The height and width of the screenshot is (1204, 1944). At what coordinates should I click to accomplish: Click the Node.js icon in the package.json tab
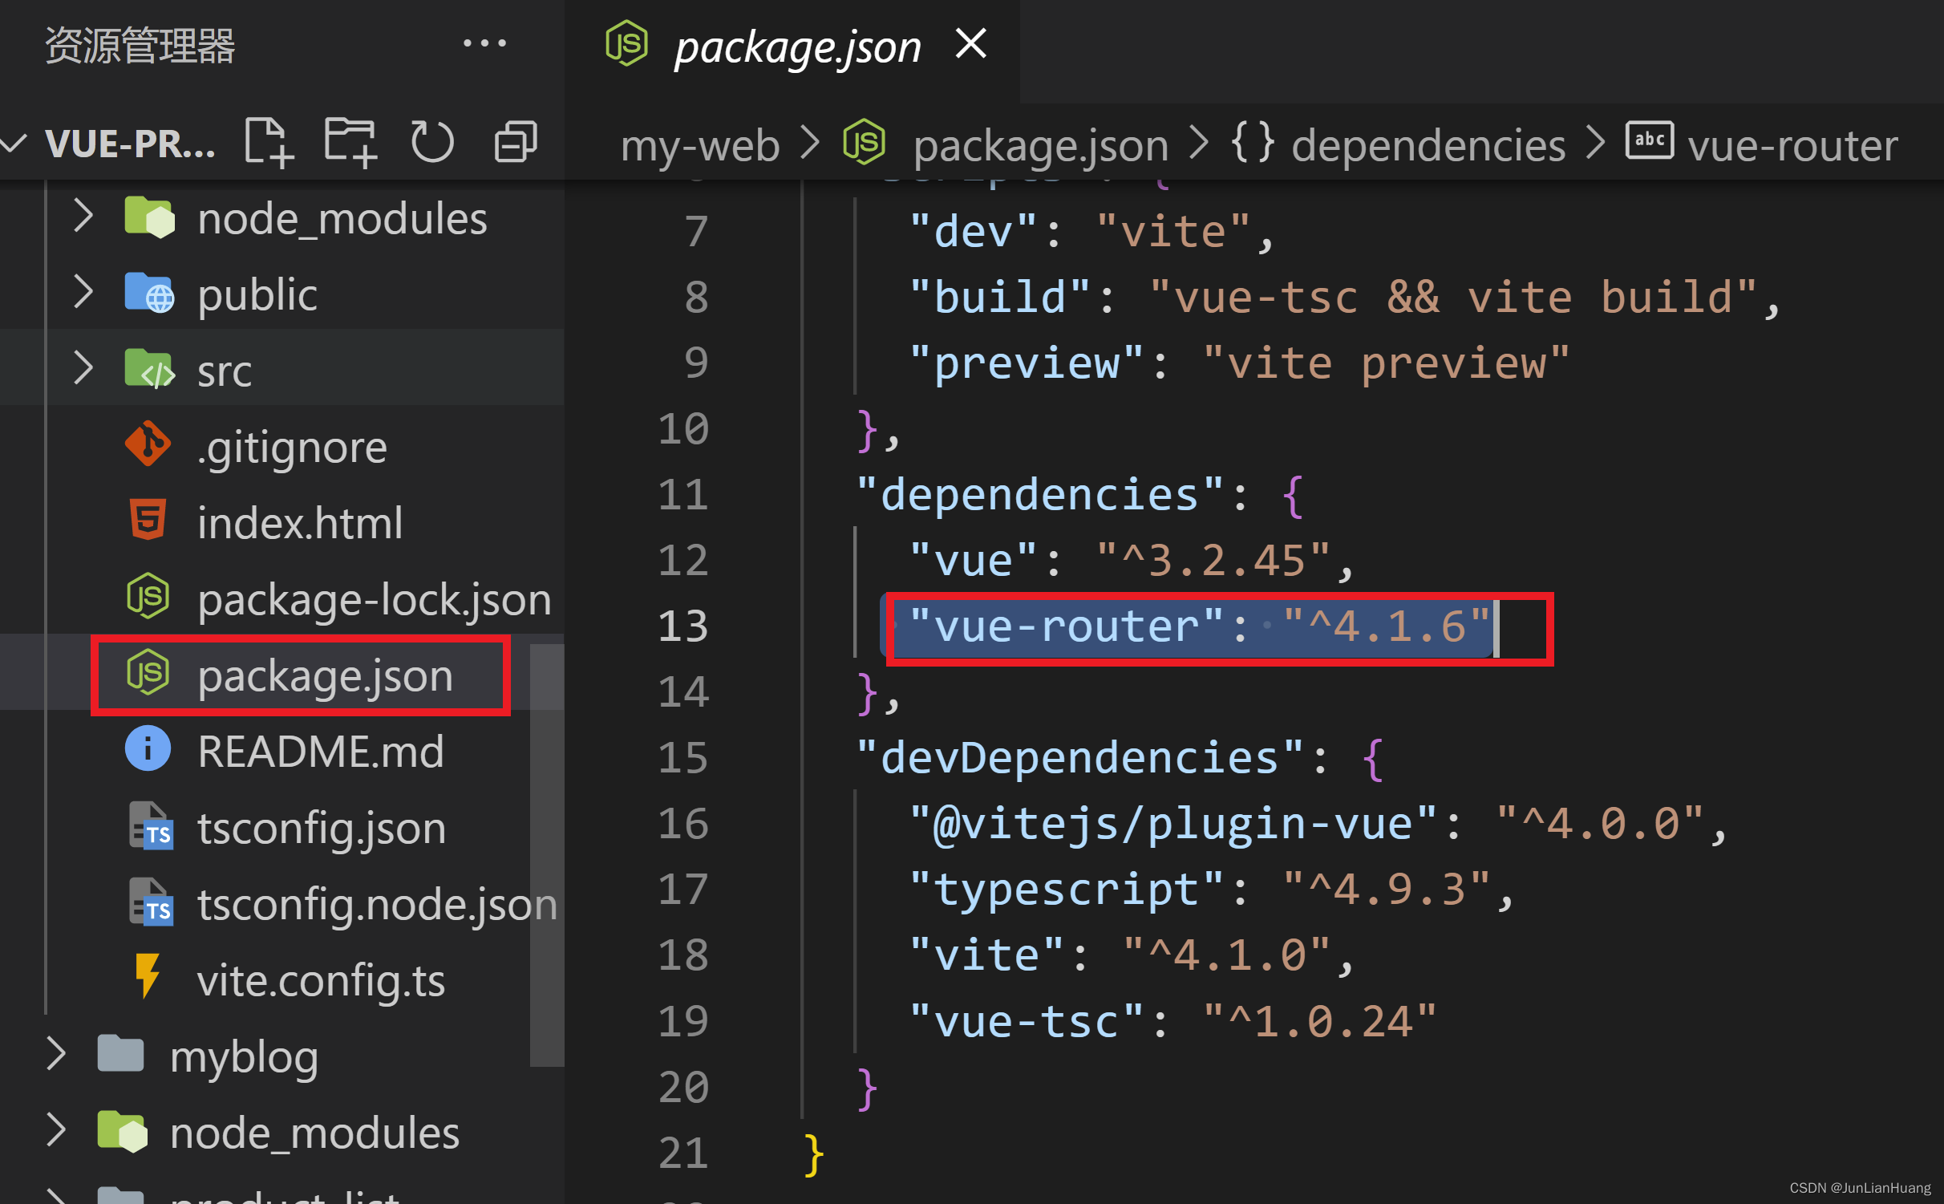(626, 44)
